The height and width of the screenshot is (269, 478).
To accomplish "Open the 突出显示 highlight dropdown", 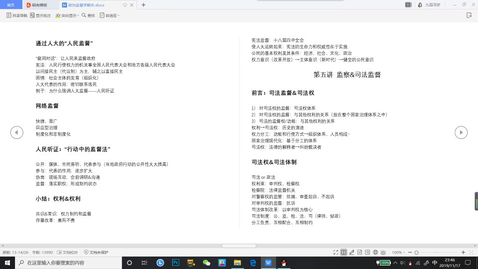I will (67, 15).
